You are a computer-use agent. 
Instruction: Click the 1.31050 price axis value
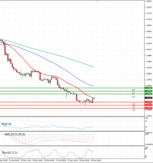tap(149, 116)
